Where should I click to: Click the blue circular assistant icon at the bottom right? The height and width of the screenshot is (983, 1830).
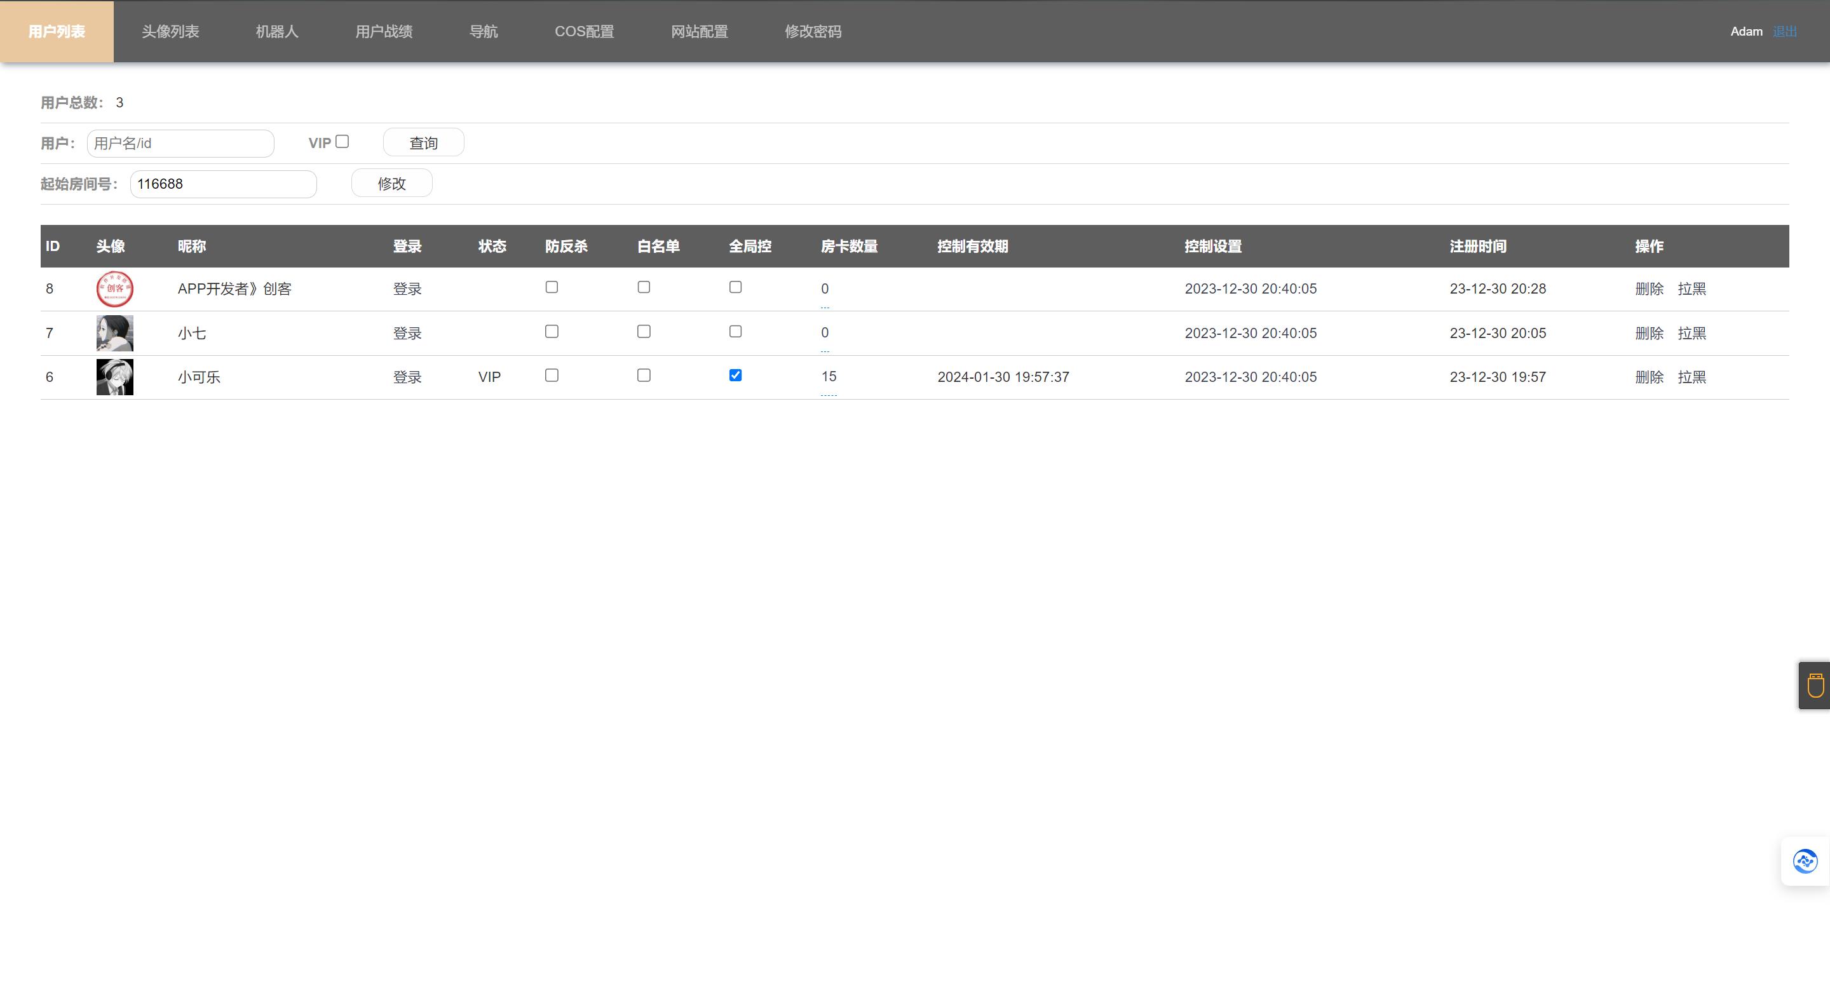tap(1805, 861)
